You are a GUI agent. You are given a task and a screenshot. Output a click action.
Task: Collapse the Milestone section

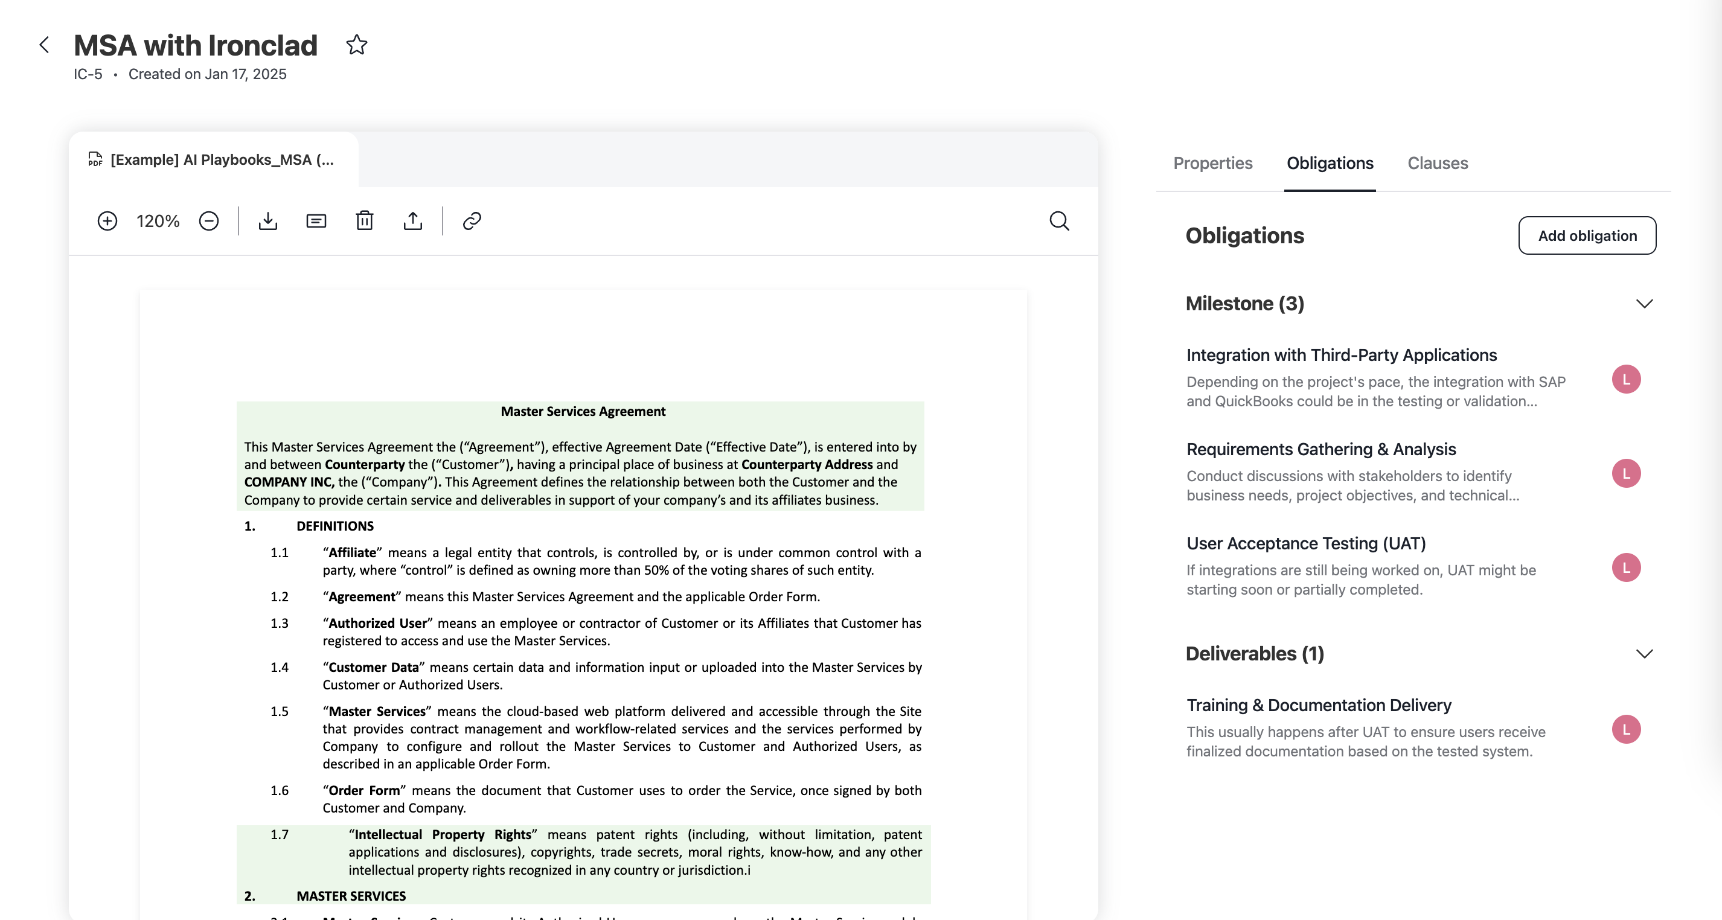click(1644, 304)
